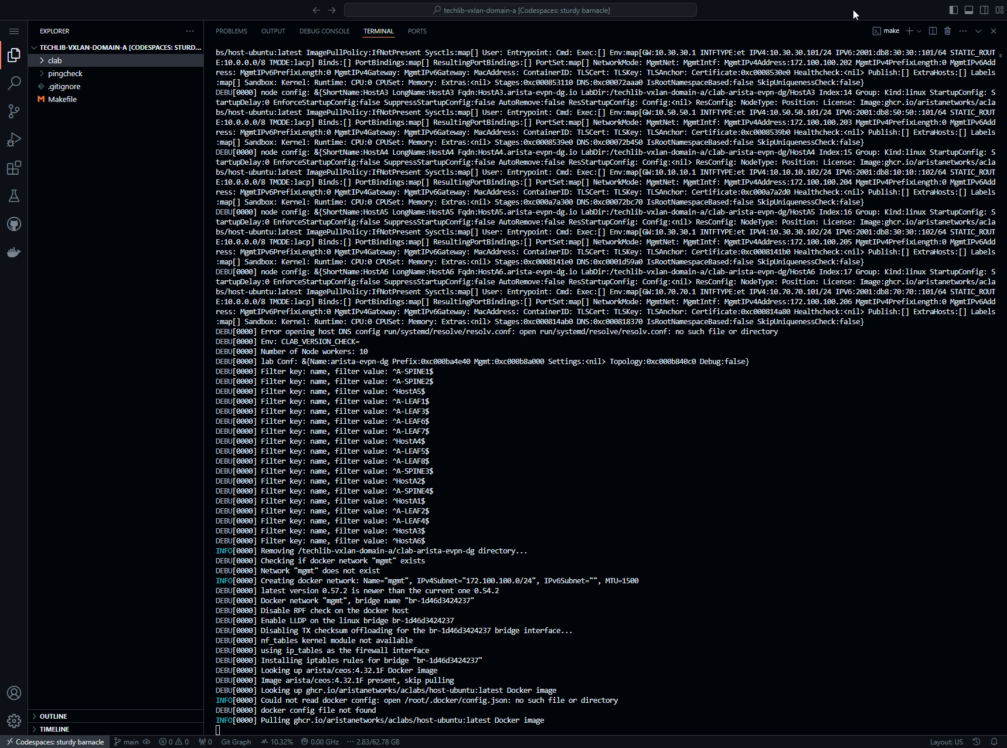Open the notifications bell
This screenshot has height=748, width=1007.
point(994,742)
